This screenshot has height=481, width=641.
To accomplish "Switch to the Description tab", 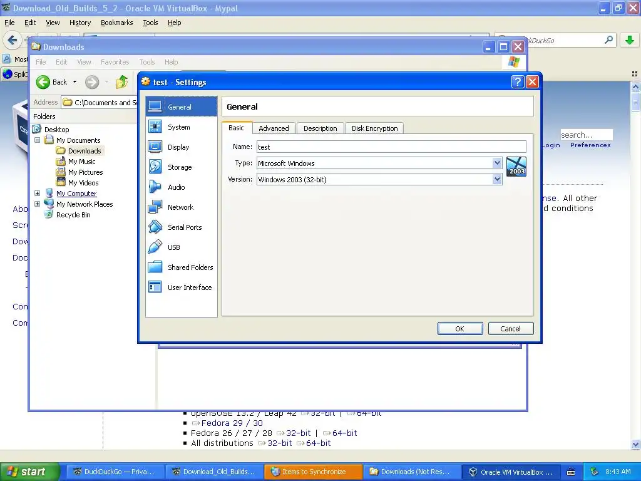I will coord(320,128).
